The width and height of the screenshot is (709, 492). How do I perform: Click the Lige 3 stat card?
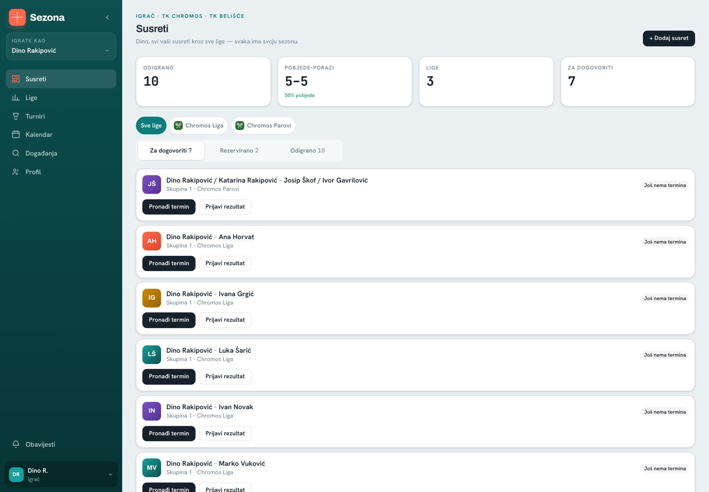click(486, 82)
